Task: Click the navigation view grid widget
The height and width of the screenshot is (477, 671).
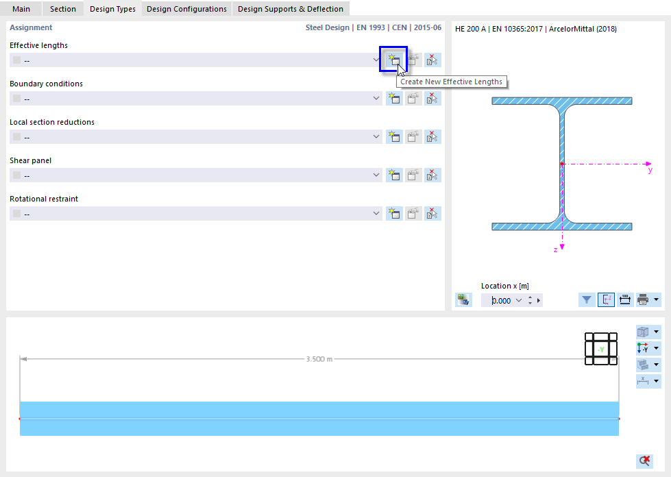Action: pyautogui.click(x=601, y=349)
